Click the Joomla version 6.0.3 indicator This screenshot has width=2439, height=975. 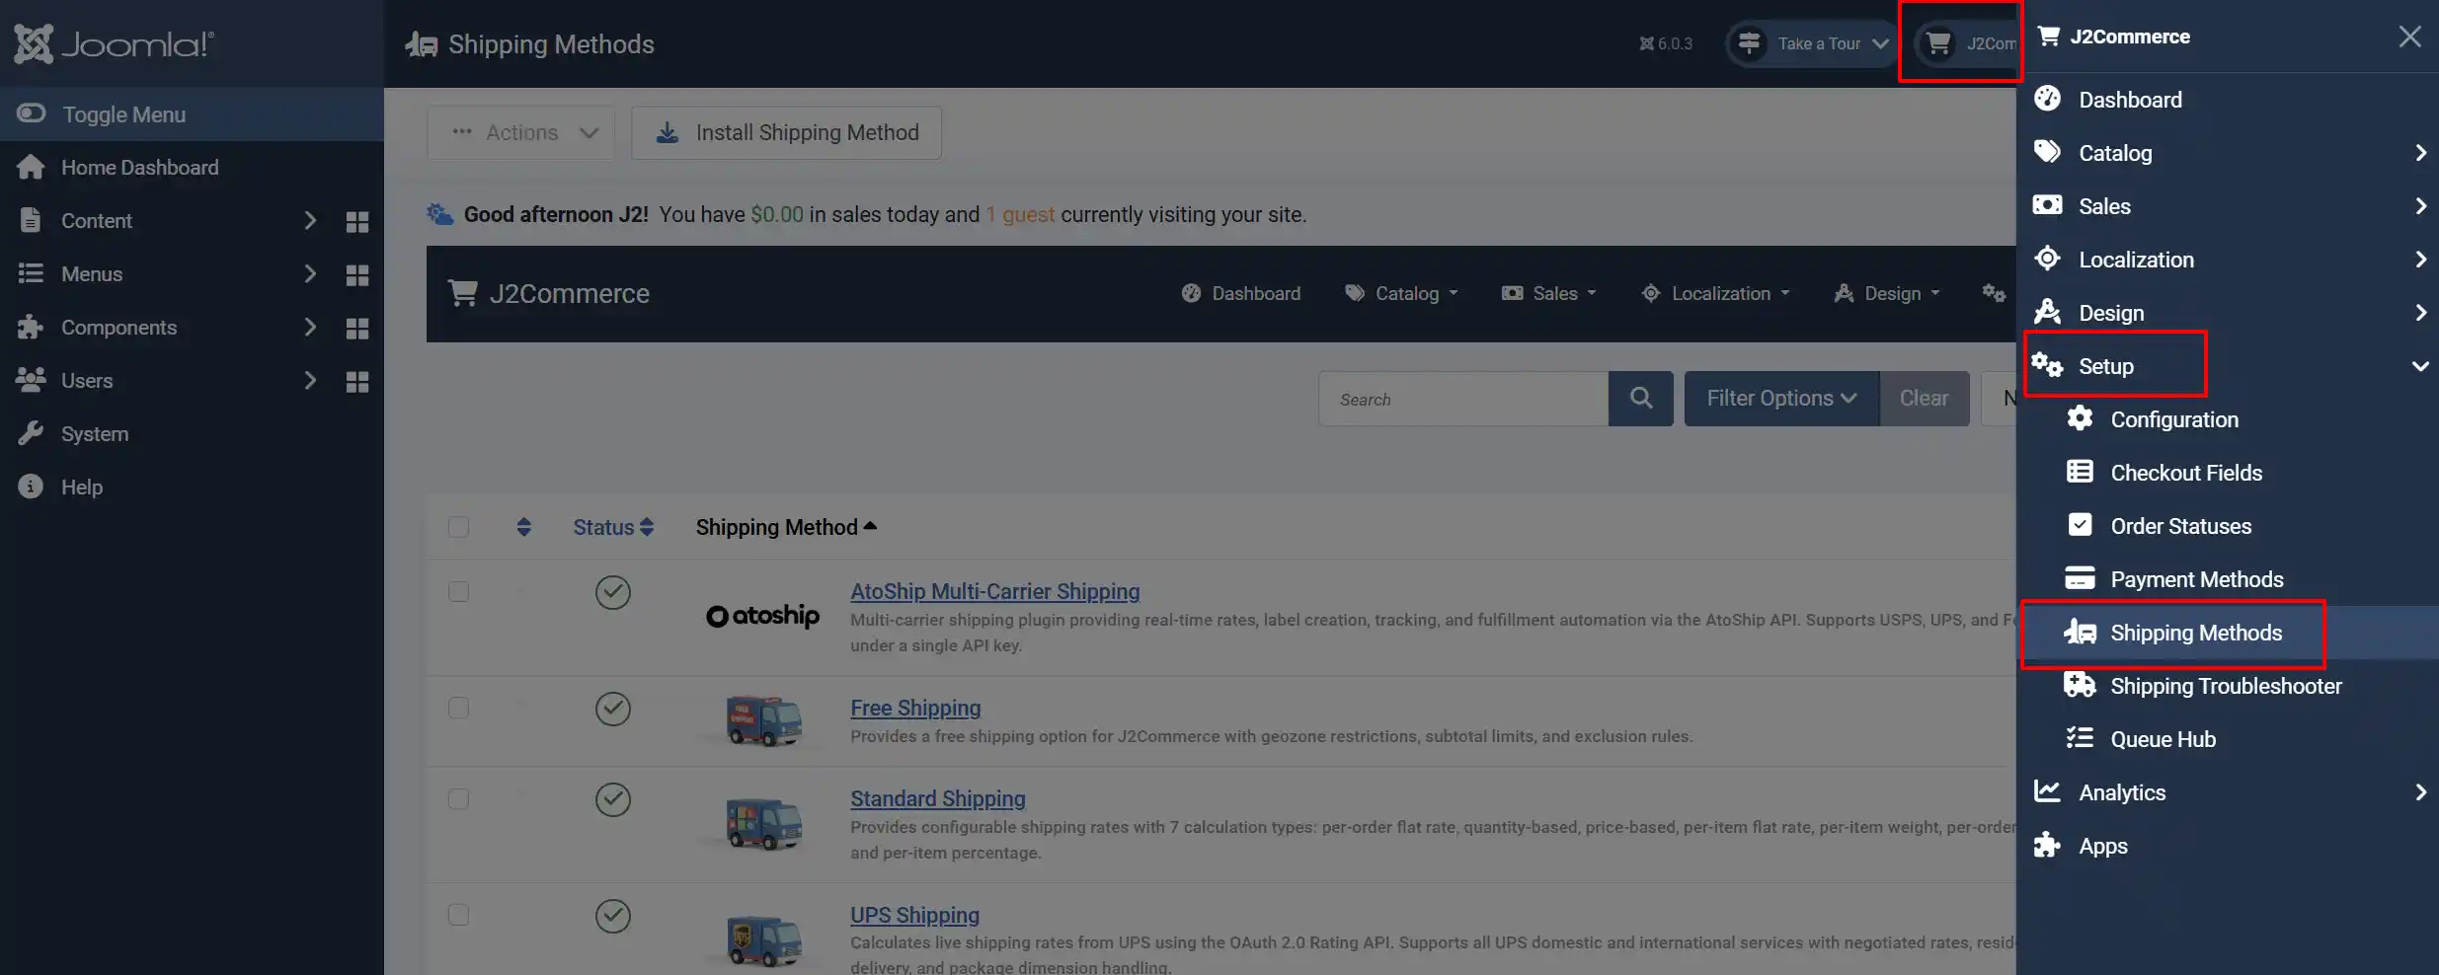point(1666,43)
